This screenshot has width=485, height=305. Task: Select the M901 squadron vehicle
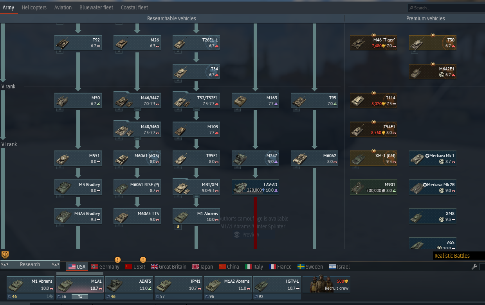click(373, 187)
